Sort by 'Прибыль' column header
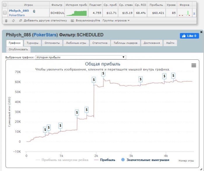This screenshot has width=204, height=171. tap(156, 5)
